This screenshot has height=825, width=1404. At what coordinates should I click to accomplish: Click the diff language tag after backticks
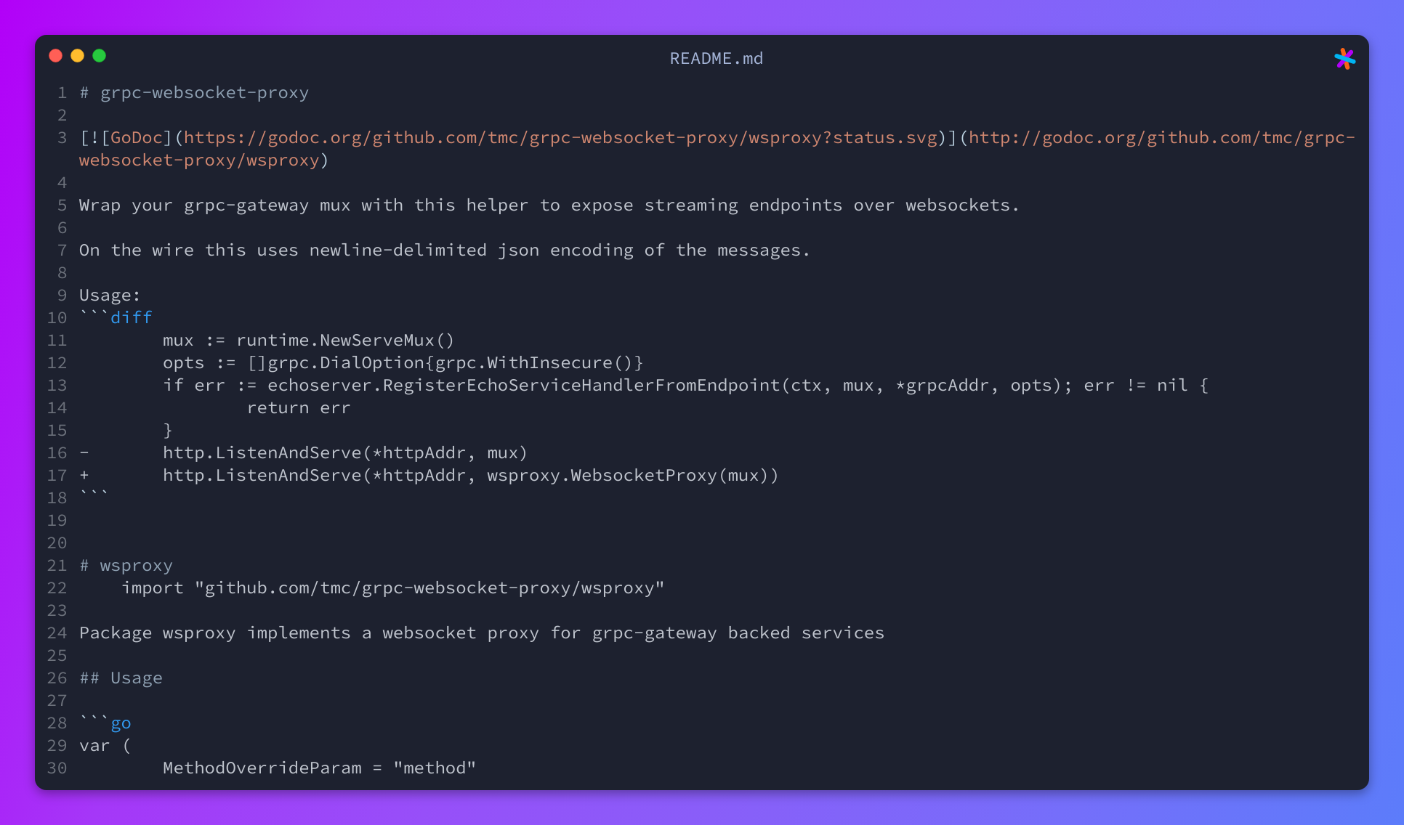point(132,318)
